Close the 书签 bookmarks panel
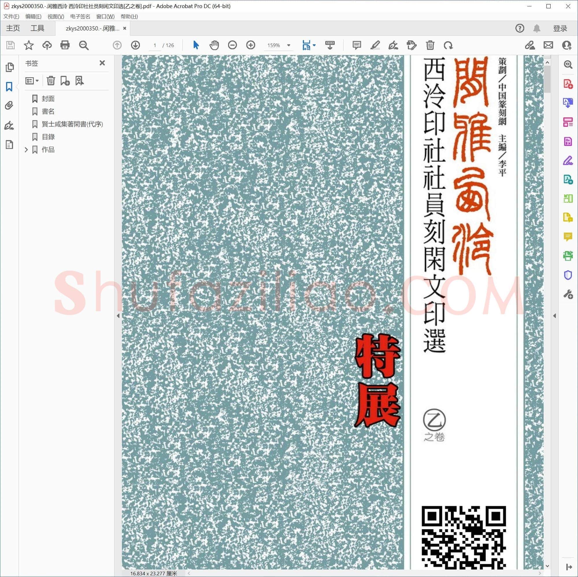 click(x=102, y=63)
